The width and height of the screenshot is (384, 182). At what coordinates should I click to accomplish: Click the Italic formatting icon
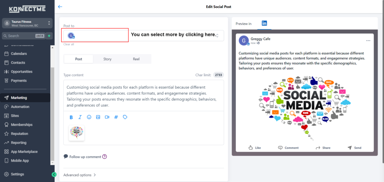[80, 117]
